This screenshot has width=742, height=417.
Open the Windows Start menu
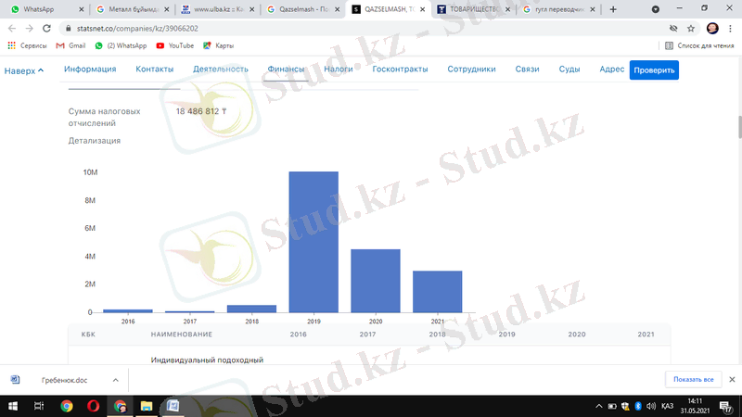(13, 406)
